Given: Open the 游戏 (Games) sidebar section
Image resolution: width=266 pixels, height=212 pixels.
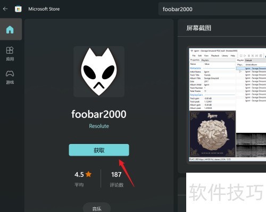Looking at the screenshot, I should [10, 78].
